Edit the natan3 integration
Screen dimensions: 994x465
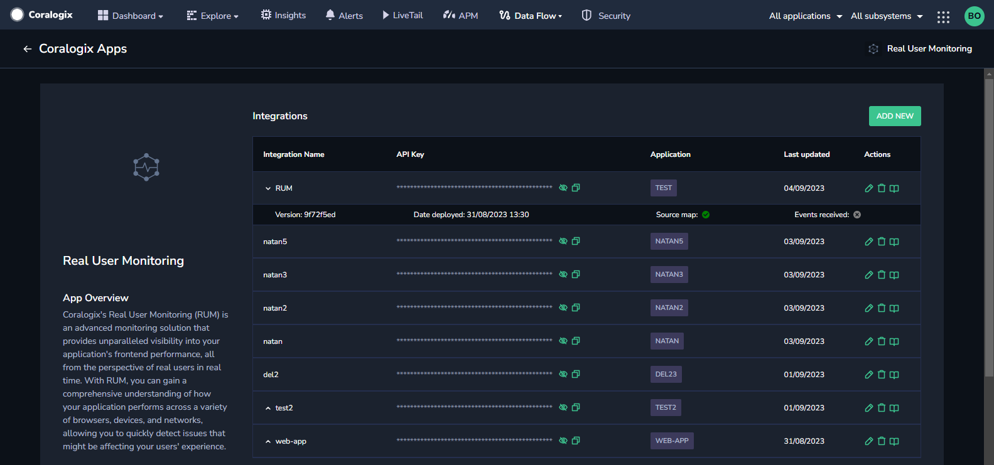click(869, 275)
